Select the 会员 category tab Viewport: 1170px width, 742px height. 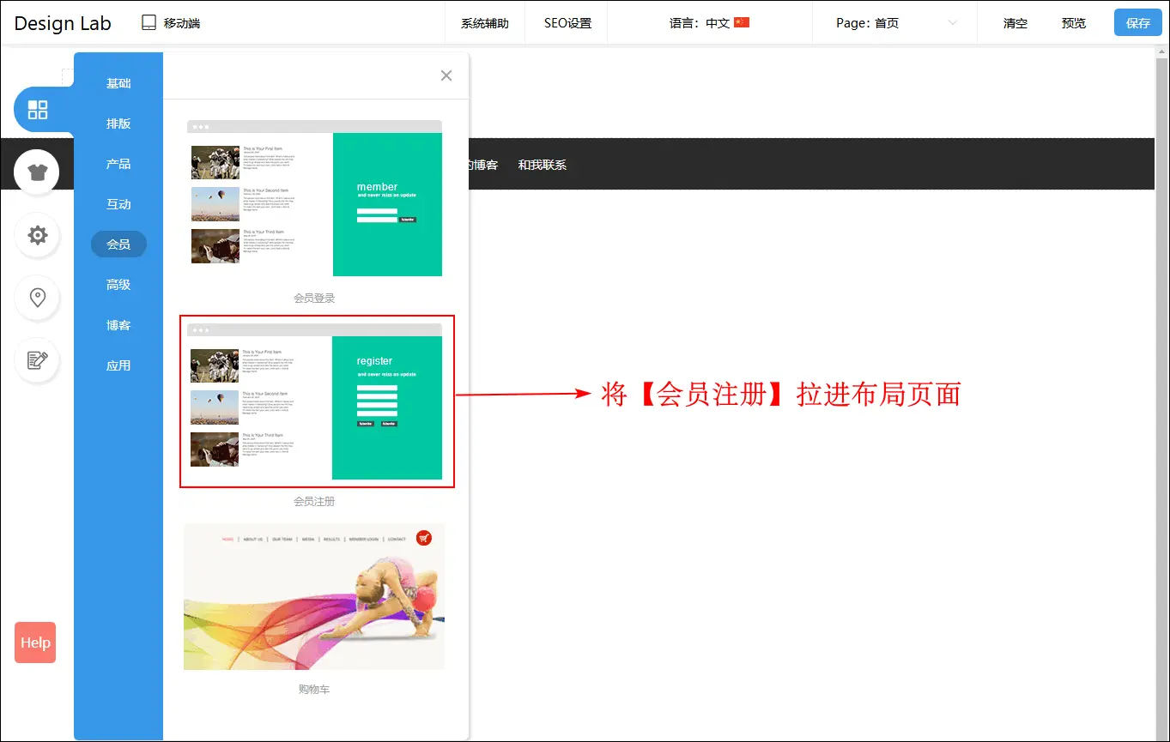click(118, 244)
